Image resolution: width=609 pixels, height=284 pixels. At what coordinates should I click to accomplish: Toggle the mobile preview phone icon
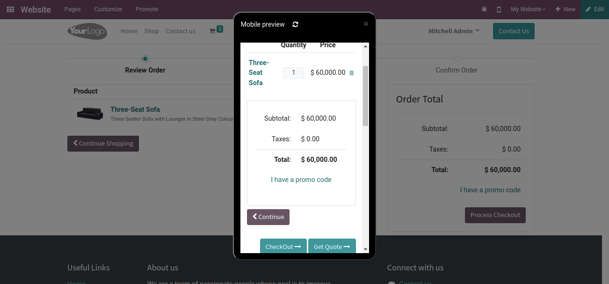[499, 9]
